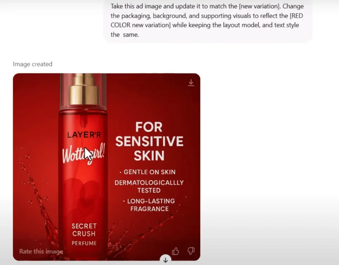Click the user prompt message bubble

click(208, 20)
